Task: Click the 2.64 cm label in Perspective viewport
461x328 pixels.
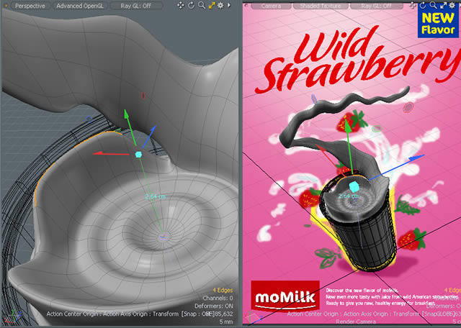Action: tap(156, 196)
